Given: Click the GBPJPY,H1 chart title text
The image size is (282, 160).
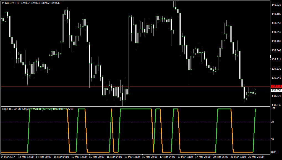Looking at the screenshot, I should pos(12,3).
